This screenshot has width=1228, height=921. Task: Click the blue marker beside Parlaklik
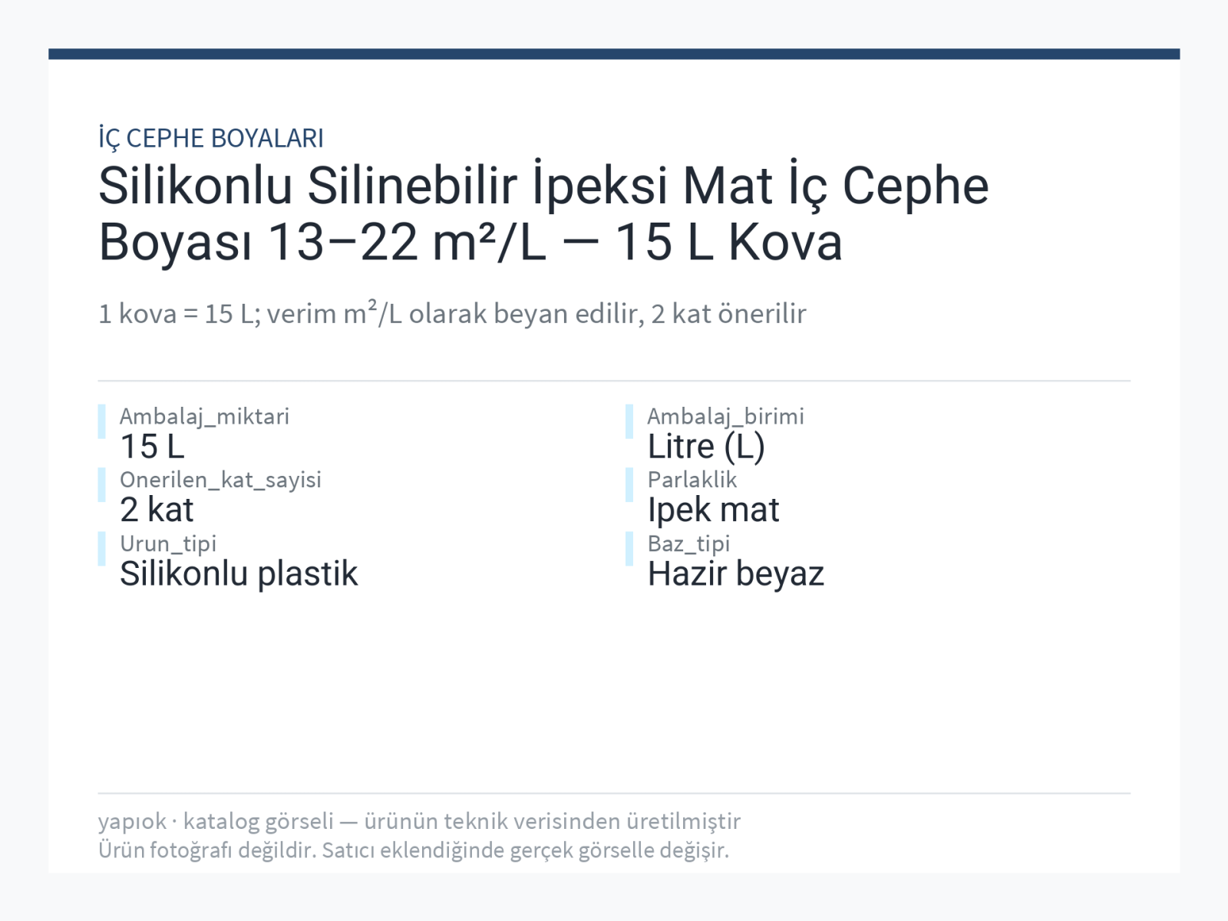coord(629,485)
